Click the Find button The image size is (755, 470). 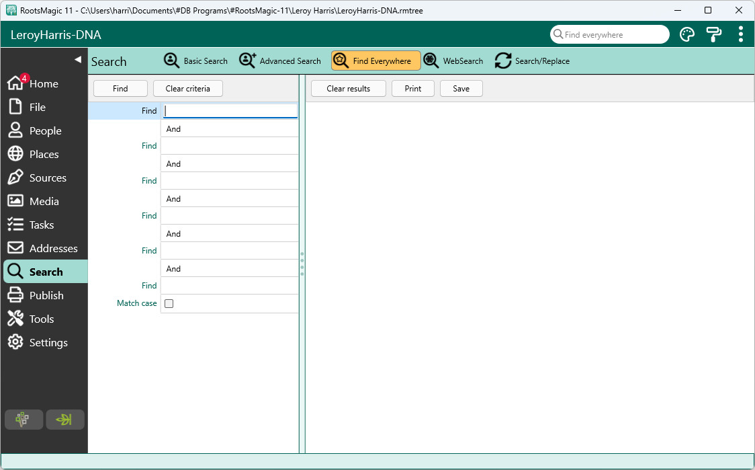(120, 89)
